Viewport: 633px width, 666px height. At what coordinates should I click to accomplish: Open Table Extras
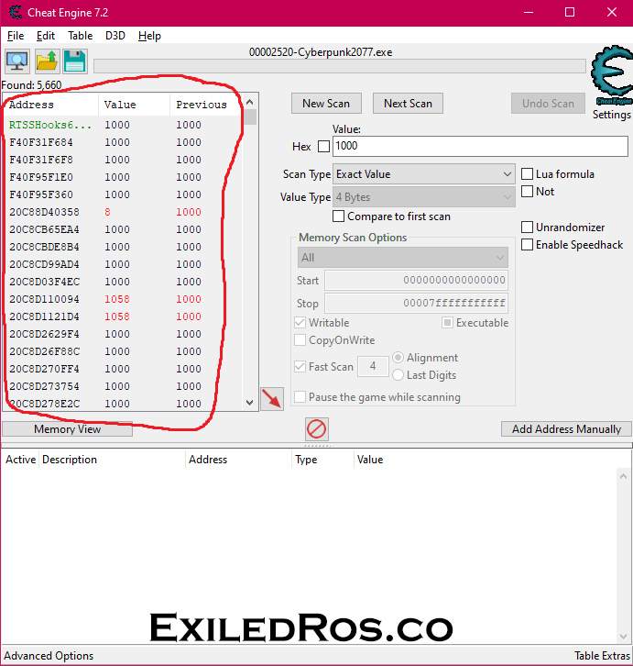602,656
